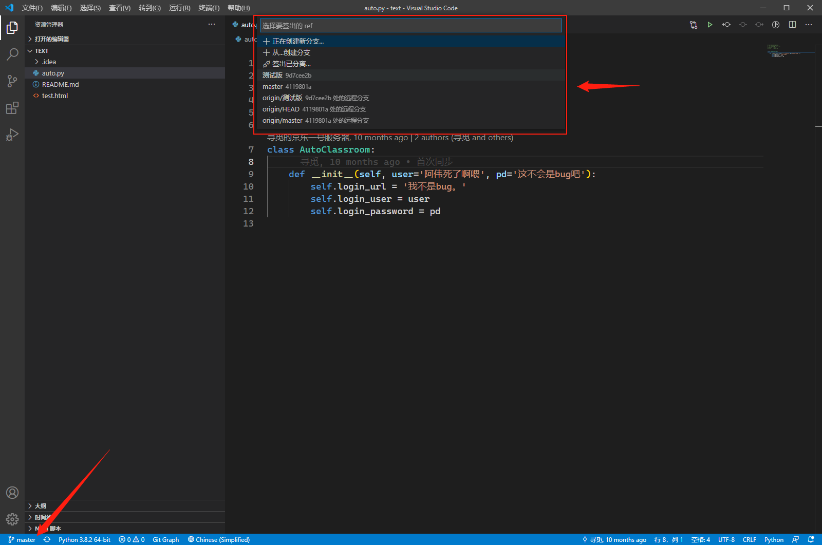Screen dimensions: 822x545
Task: Open the Accounts menu icon
Action: point(12,493)
